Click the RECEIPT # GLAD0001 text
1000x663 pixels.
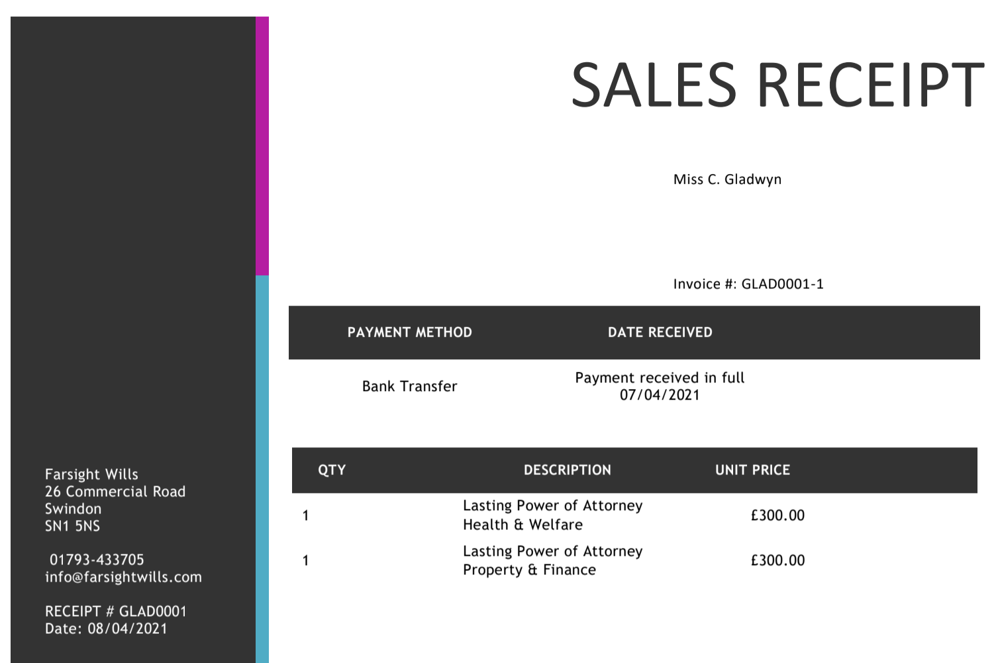(116, 611)
